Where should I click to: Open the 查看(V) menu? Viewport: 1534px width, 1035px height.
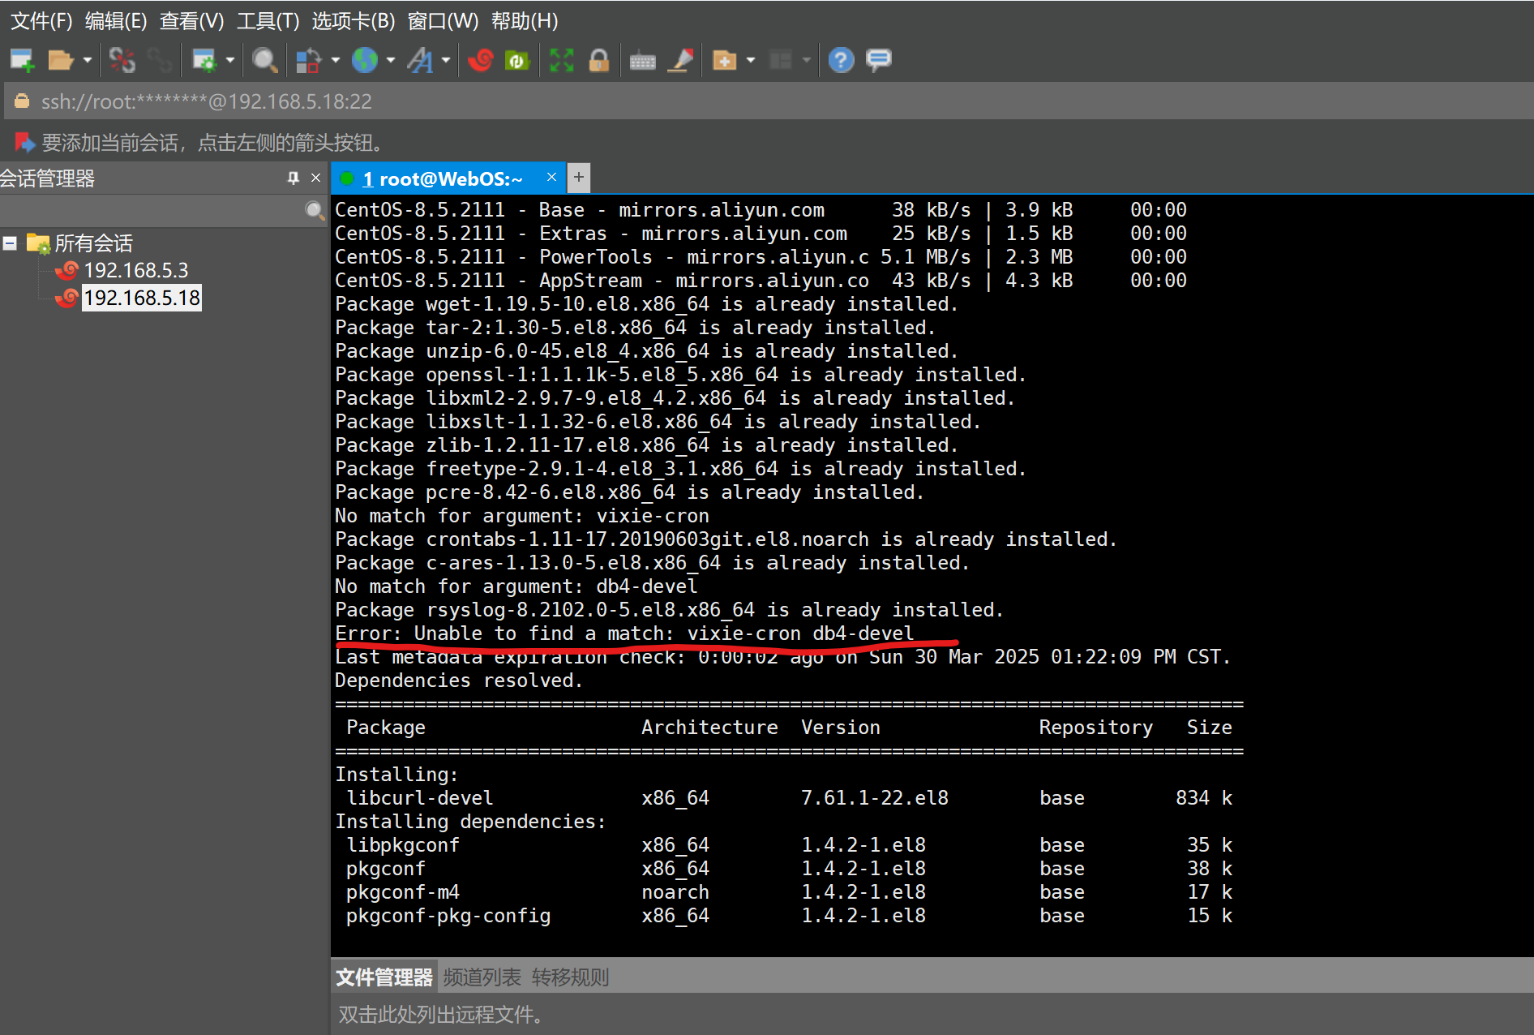[191, 21]
